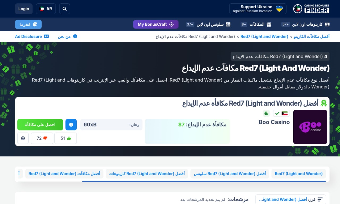This screenshot has height=204, width=340.
Task: Click the gift box icon in navigation
Action: 269,24
